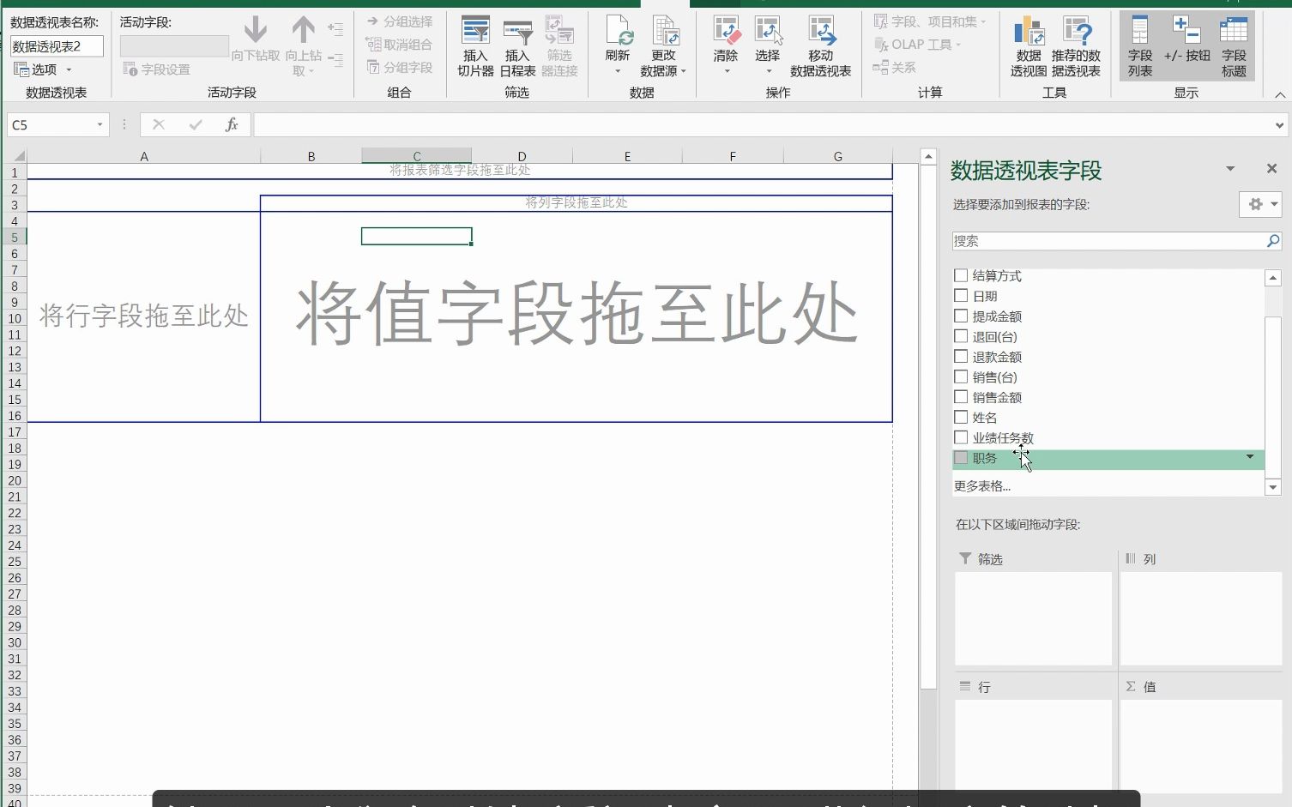Open the 选择 (Select) menu
Screen dimensions: 1292x807
[x=768, y=51]
